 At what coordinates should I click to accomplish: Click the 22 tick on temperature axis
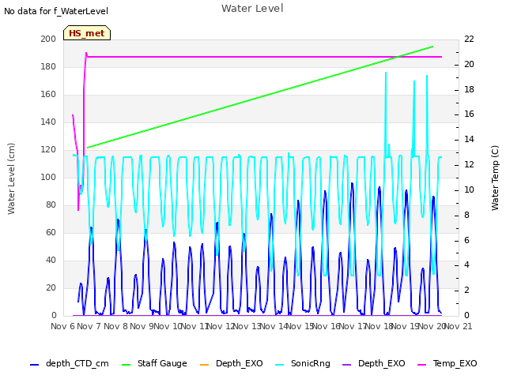[469, 39]
